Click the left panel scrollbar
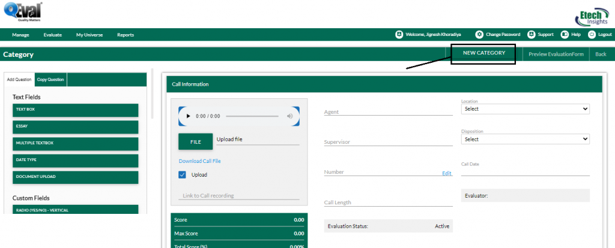 [152, 94]
